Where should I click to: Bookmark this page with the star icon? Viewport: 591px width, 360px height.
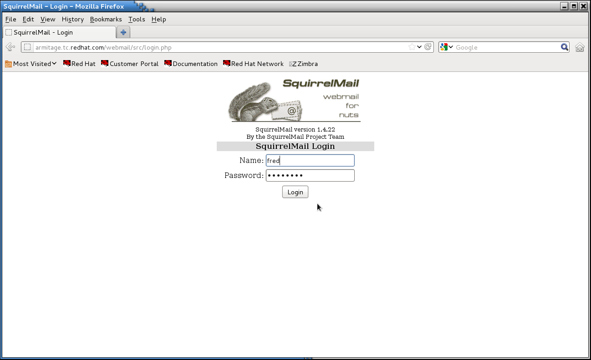pos(412,47)
